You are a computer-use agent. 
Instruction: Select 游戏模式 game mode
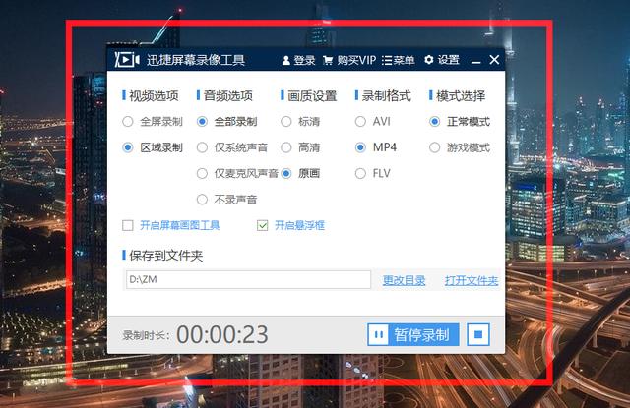[460, 147]
